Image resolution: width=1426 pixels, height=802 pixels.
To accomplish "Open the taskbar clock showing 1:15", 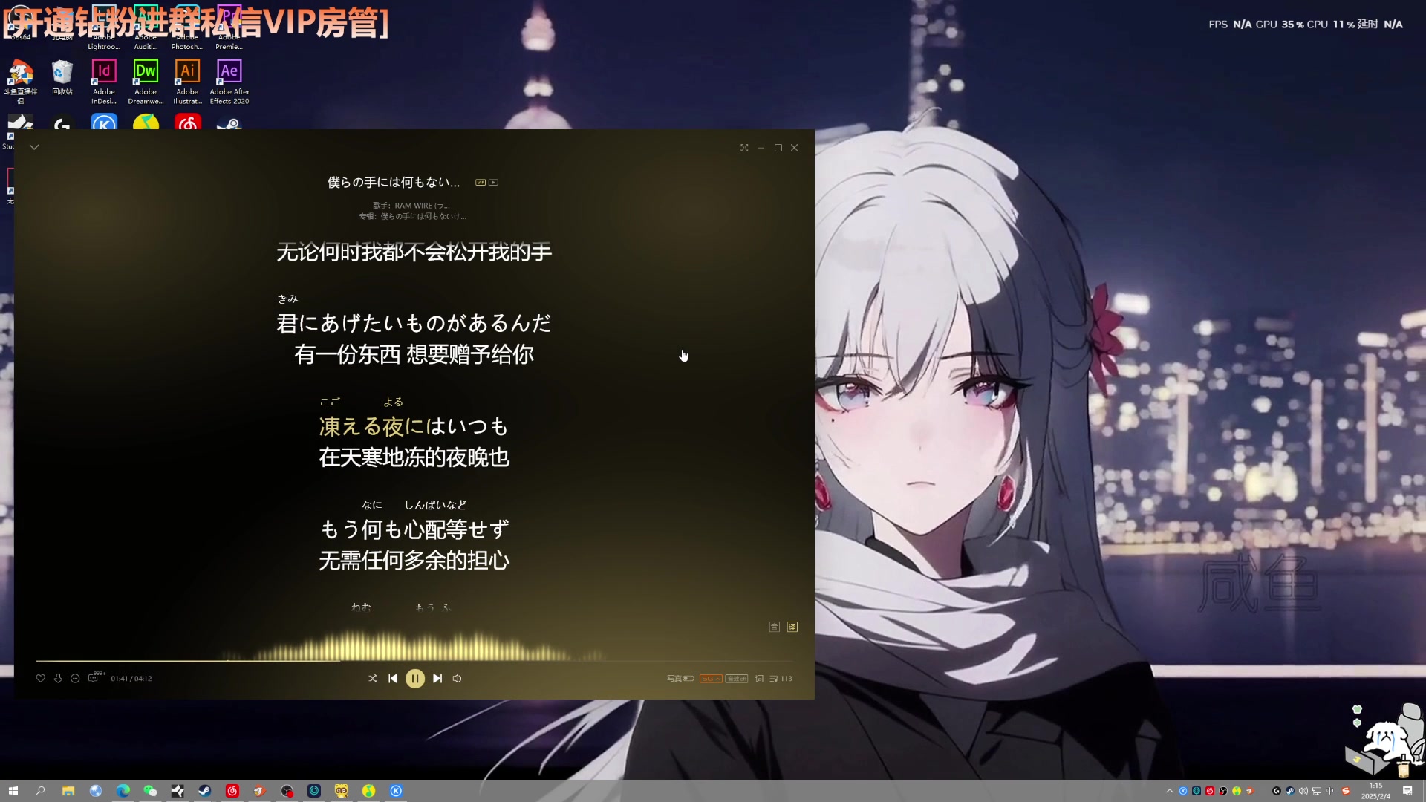I will click(1375, 791).
